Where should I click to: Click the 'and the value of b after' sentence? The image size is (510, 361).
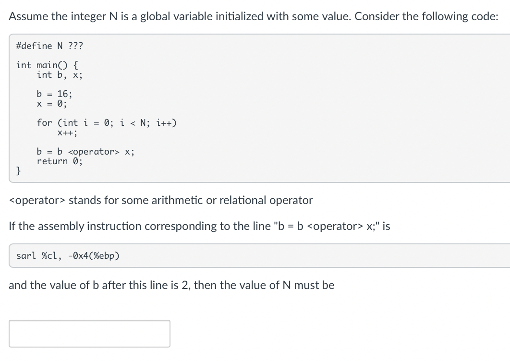171,285
